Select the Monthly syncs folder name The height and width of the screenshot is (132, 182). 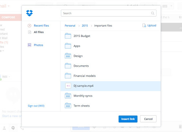click(83, 96)
